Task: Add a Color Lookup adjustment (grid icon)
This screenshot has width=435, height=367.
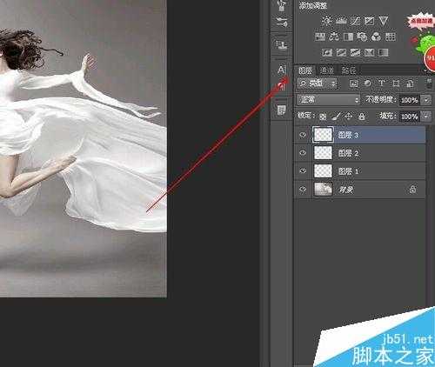Action: click(x=391, y=37)
